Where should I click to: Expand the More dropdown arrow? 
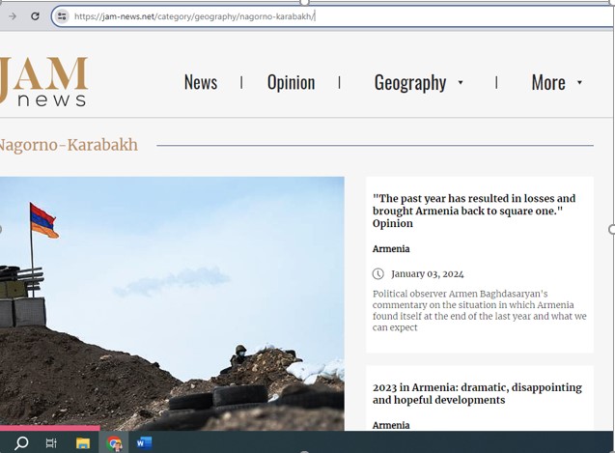coord(579,83)
